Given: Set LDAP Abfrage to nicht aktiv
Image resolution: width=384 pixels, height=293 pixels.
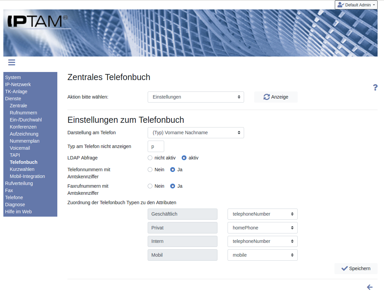Looking at the screenshot, I should pos(150,158).
